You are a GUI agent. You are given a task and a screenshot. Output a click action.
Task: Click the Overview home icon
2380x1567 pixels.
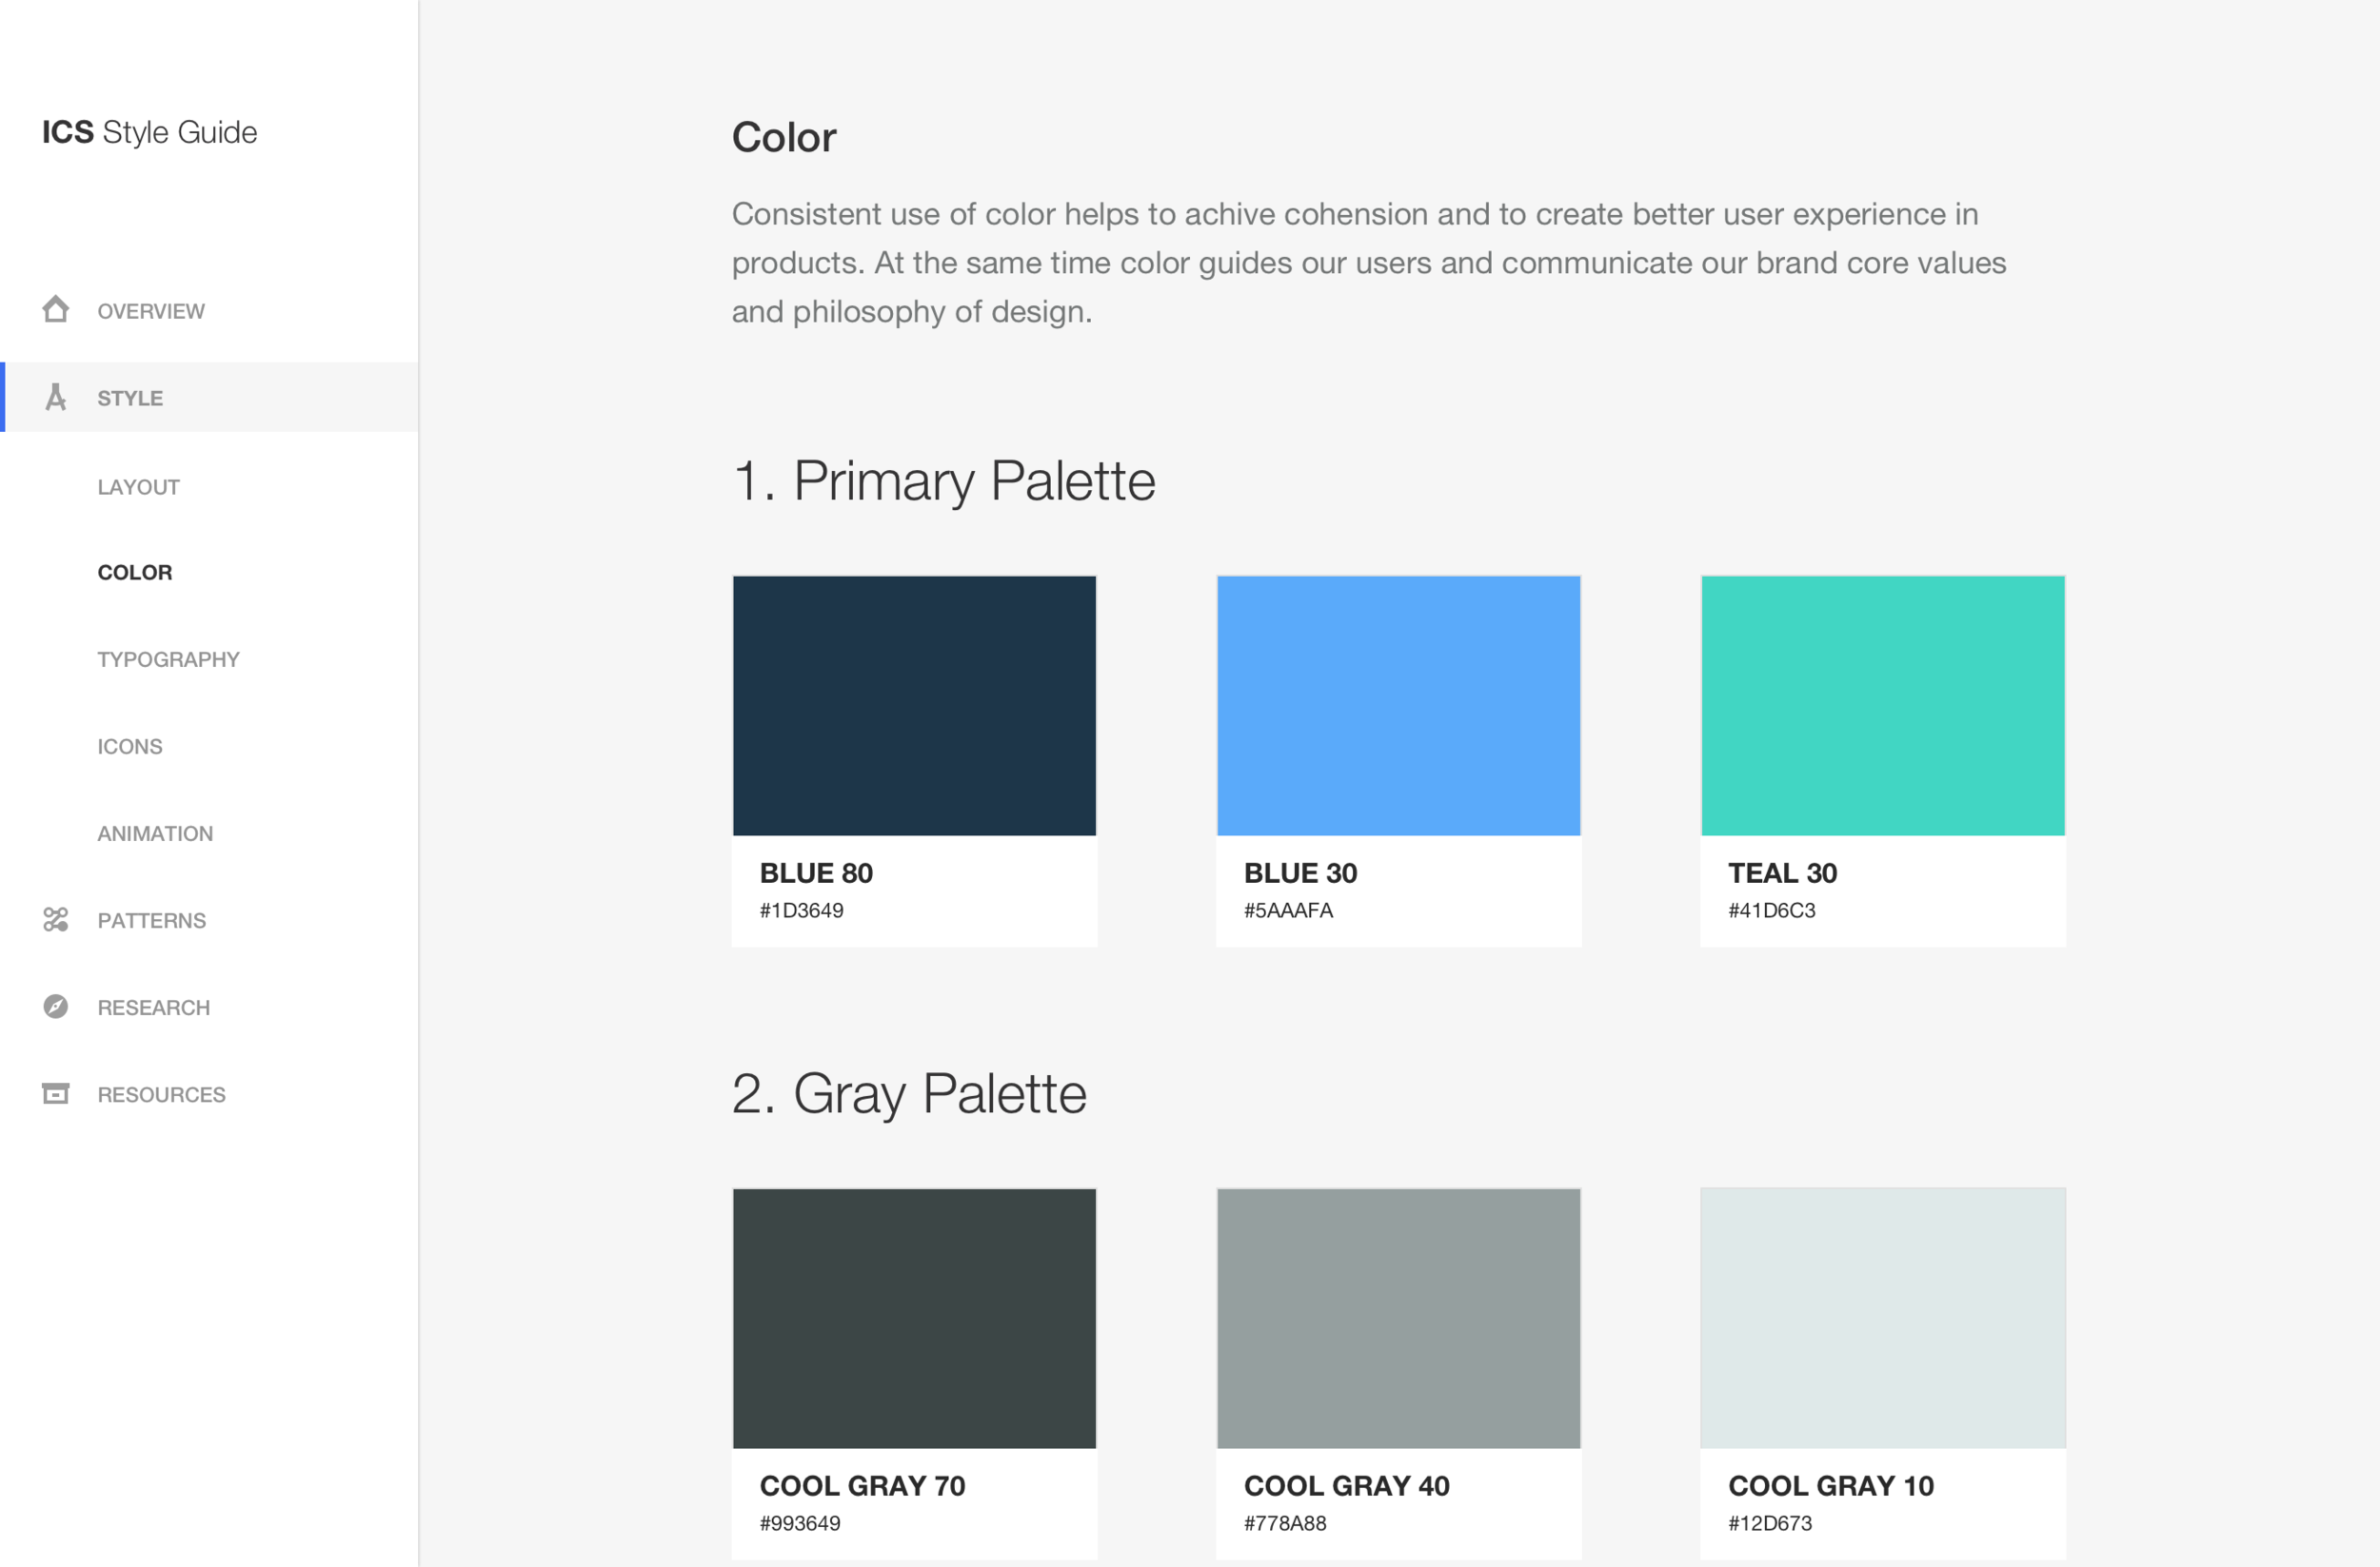tap(56, 310)
